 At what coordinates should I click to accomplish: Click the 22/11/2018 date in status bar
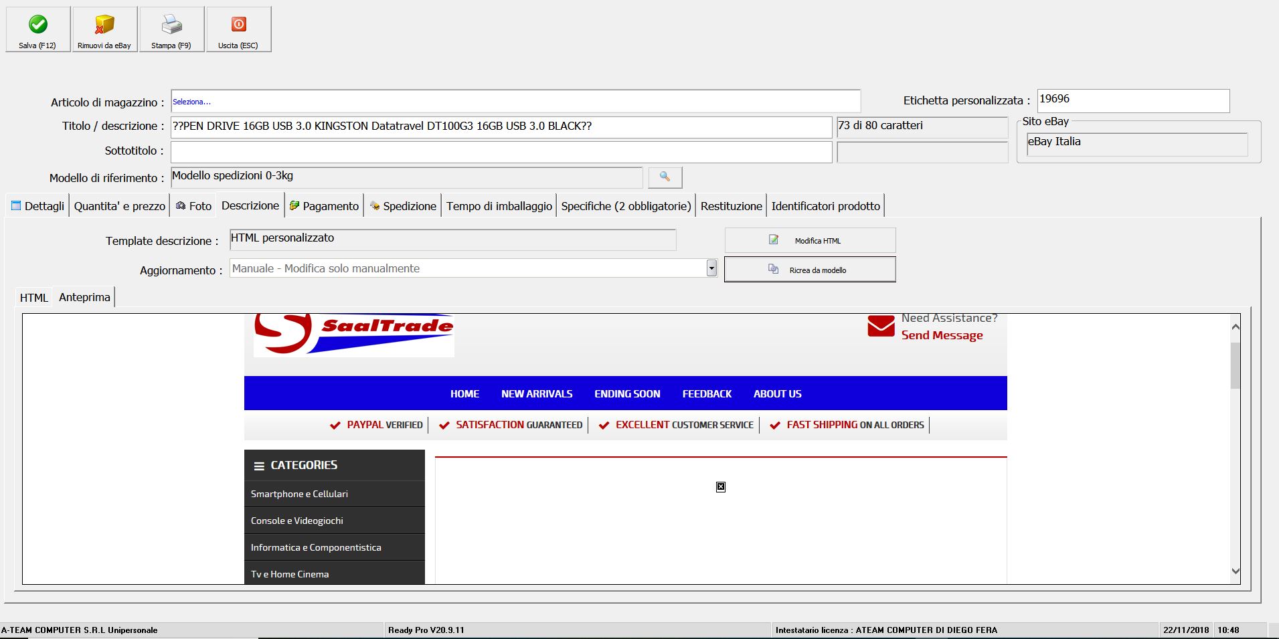(1186, 630)
